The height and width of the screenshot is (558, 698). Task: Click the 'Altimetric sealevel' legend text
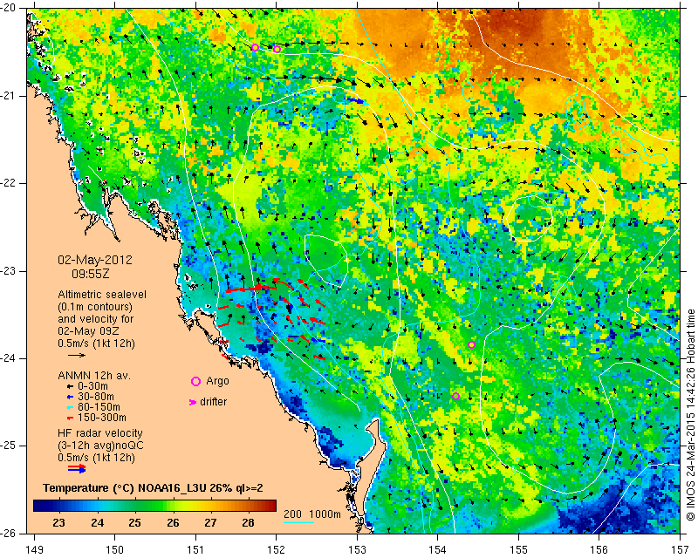coord(102,295)
